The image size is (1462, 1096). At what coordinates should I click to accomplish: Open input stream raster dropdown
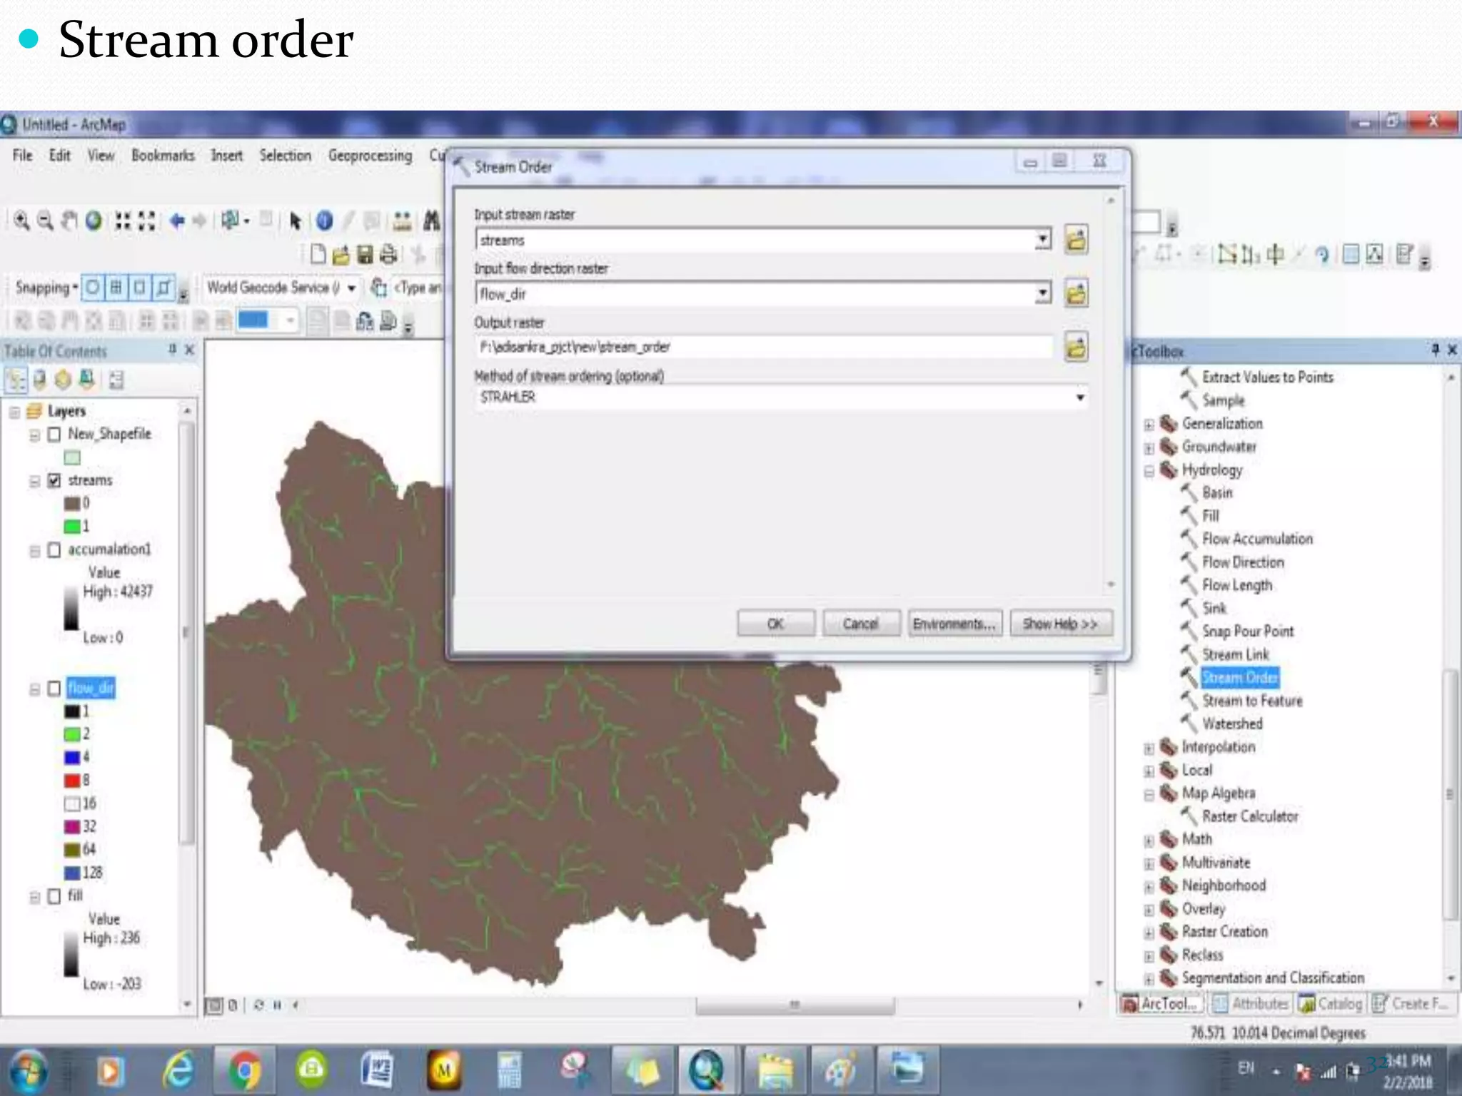point(1043,240)
